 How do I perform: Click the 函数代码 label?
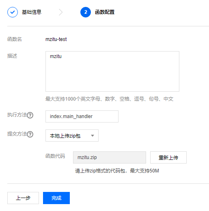point(55,156)
